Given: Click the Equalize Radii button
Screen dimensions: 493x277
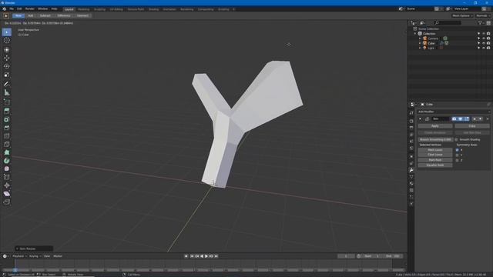Looking at the screenshot, I should click(x=435, y=165).
